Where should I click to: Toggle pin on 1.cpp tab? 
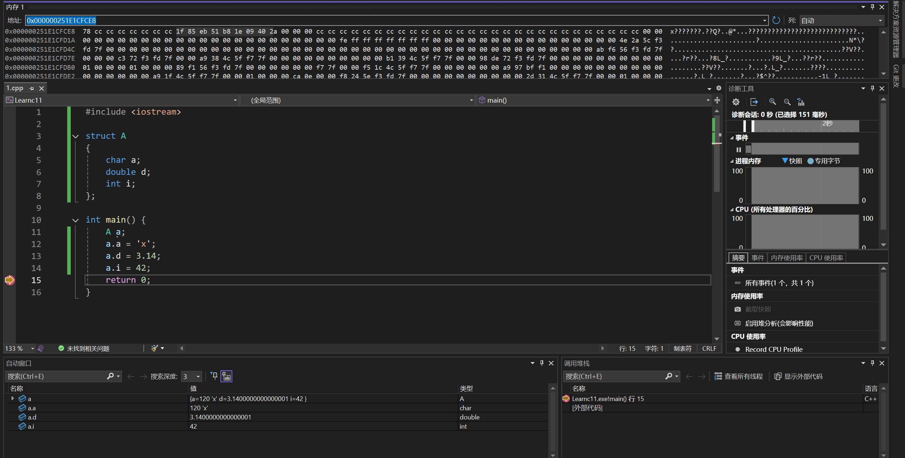point(32,88)
